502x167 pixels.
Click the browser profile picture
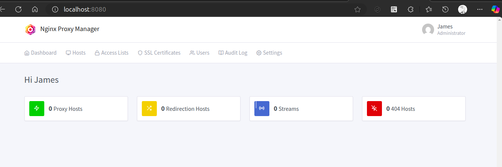(x=463, y=9)
